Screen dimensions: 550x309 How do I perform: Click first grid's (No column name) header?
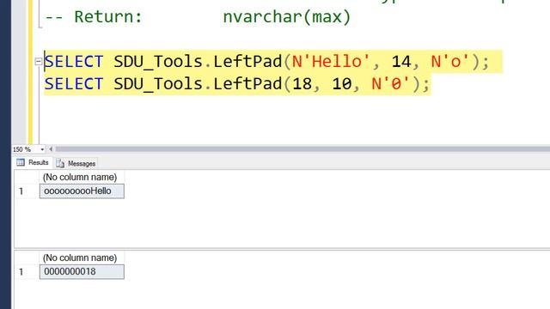(x=82, y=178)
